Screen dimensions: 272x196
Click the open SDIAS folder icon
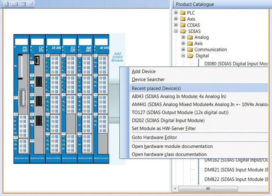point(183,31)
